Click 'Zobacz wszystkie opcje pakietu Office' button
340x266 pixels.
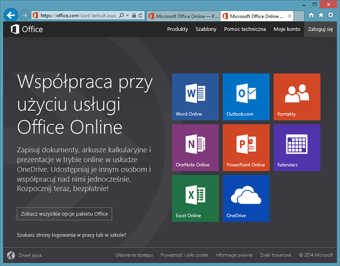(64, 214)
